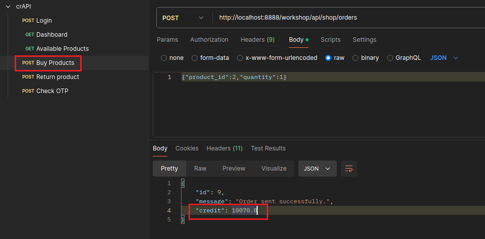Image resolution: width=485 pixels, height=239 pixels.
Task: Click the request URL input field
Action: pyautogui.click(x=343, y=18)
